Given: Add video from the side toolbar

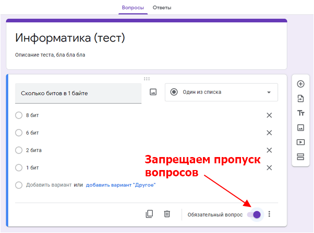Looking at the screenshot, I should pos(300,142).
